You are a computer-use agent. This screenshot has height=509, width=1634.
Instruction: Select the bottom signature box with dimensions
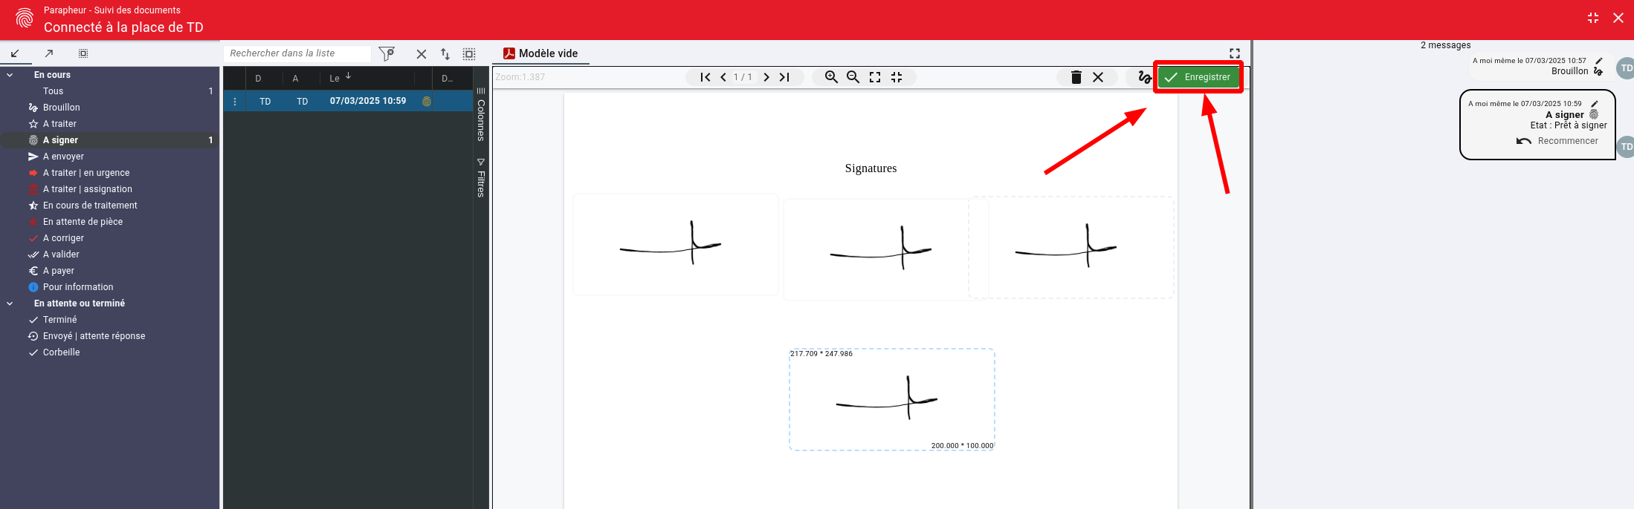891,399
